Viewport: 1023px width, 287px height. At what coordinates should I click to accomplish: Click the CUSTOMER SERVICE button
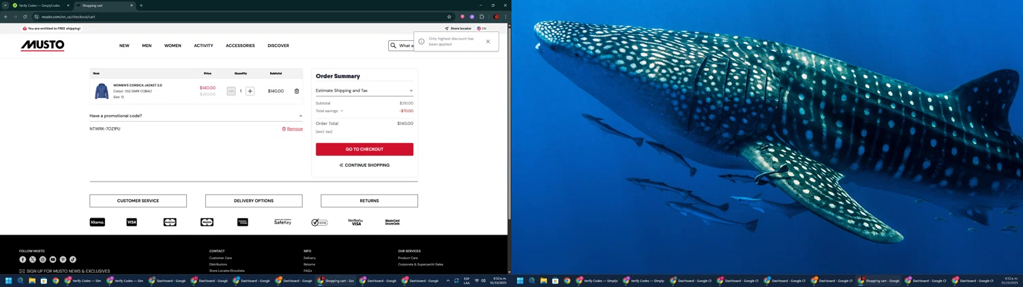pos(138,201)
